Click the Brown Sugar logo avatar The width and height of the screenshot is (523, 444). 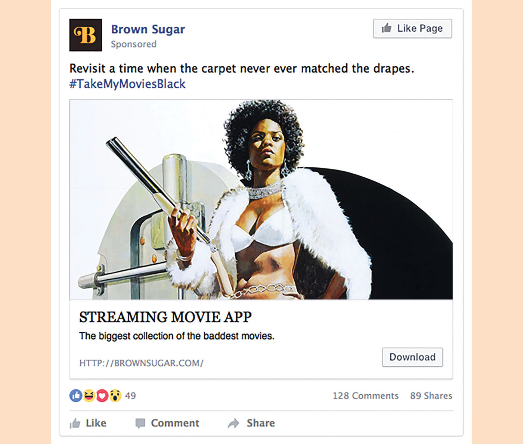86,35
